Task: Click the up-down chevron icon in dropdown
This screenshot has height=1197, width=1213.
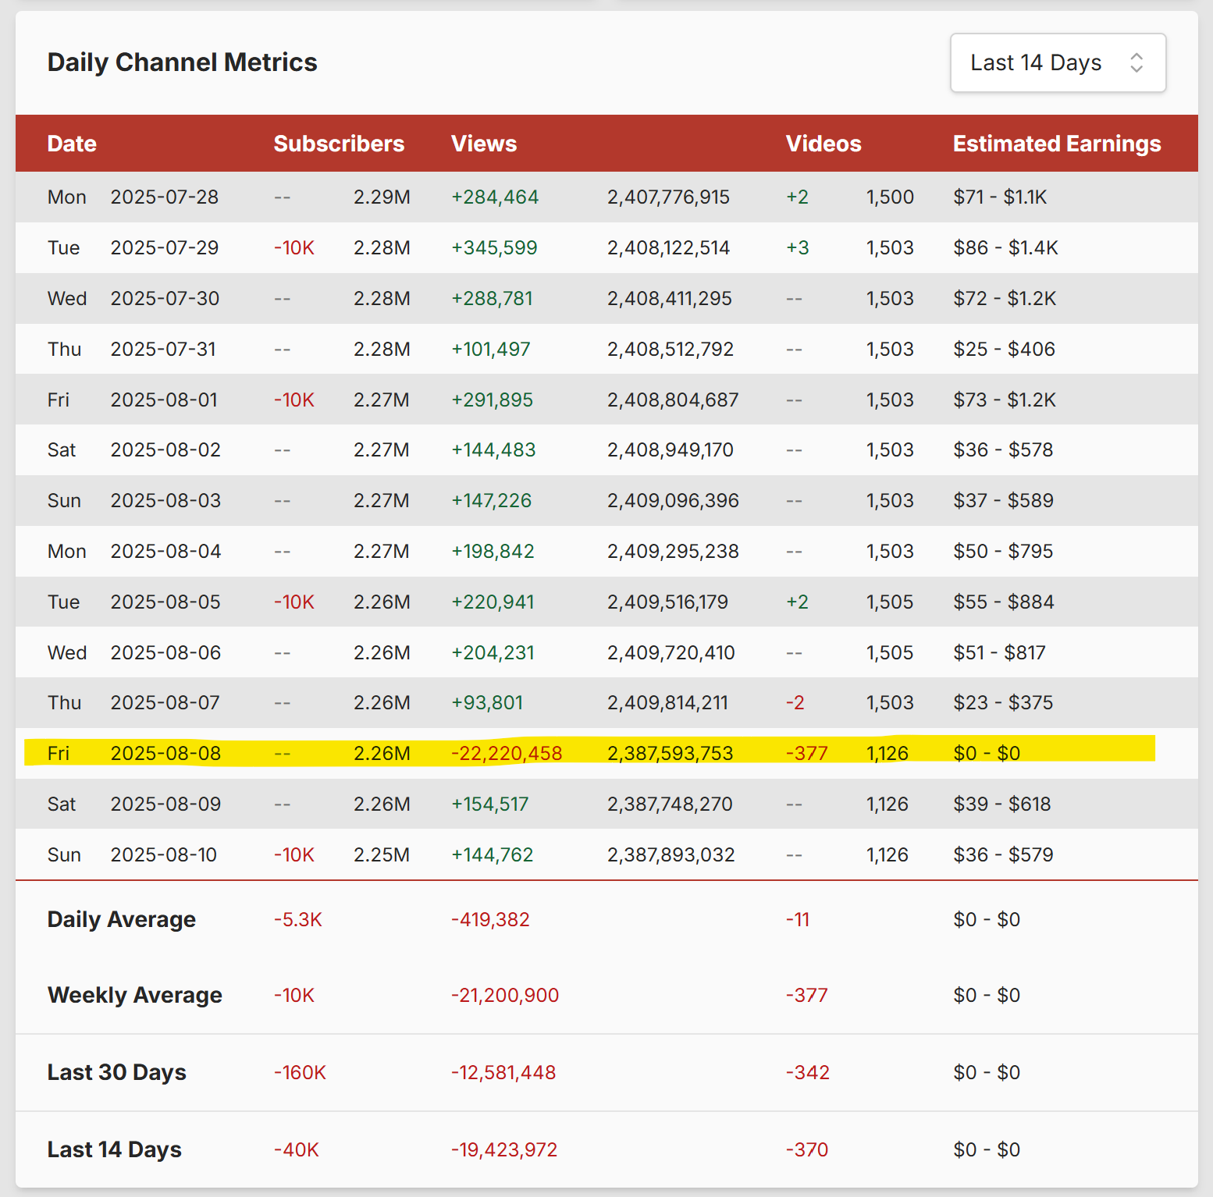Action: coord(1137,62)
